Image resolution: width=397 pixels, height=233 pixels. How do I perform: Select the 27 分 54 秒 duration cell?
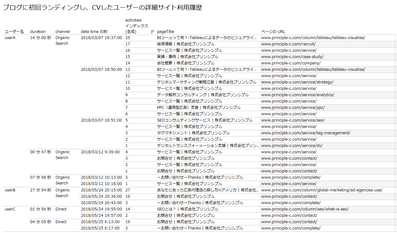click(40, 190)
